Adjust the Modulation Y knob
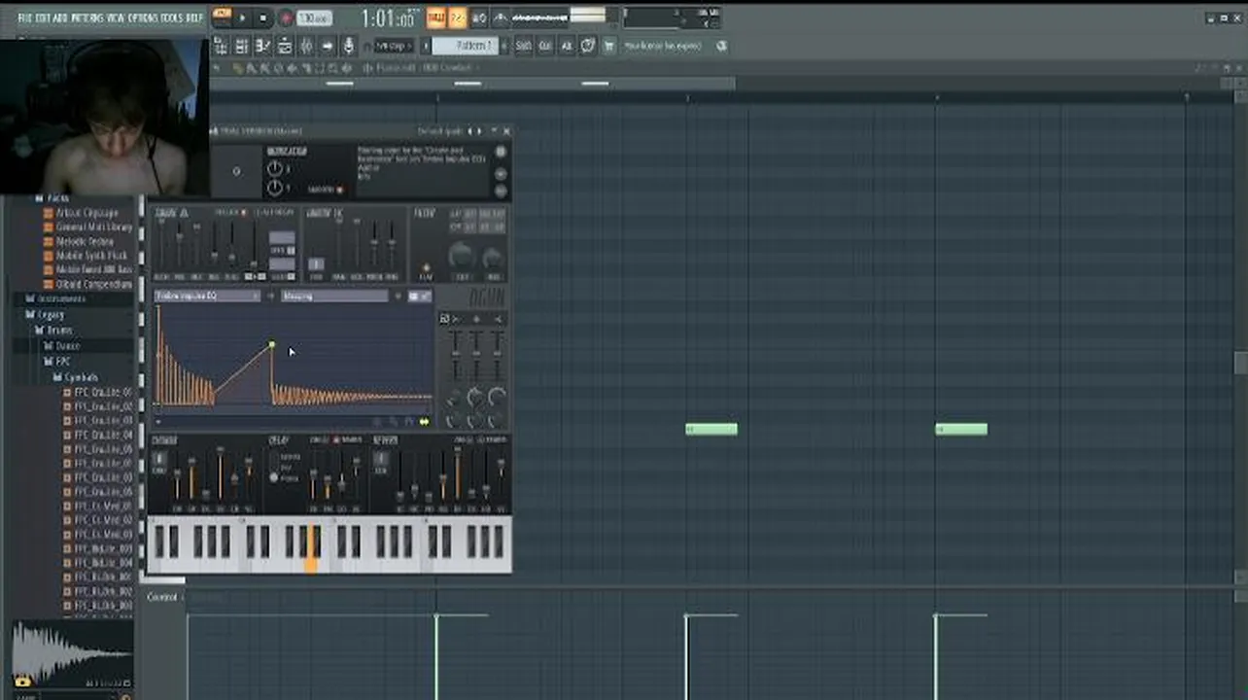Viewport: 1248px width, 700px height. point(275,188)
